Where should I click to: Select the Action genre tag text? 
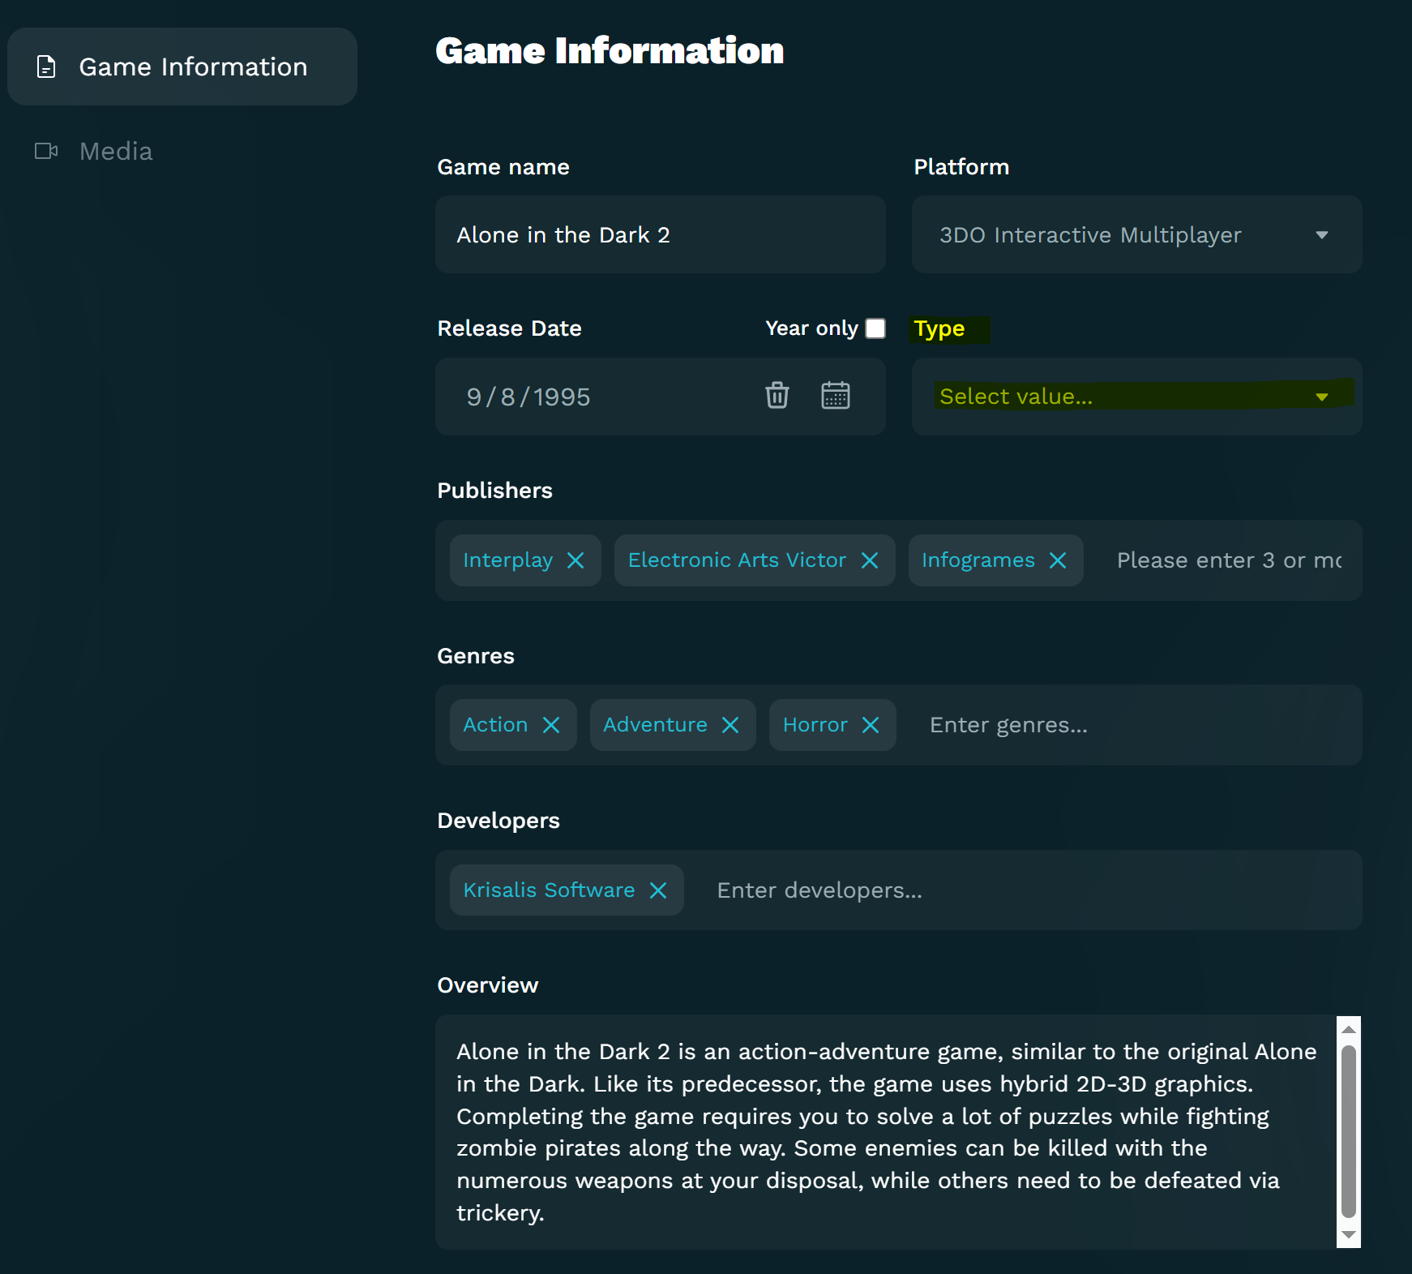pos(495,725)
